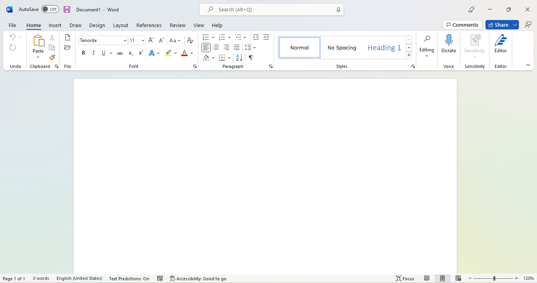The image size is (537, 283).
Task: Toggle Bold formatting
Action: (x=83, y=53)
